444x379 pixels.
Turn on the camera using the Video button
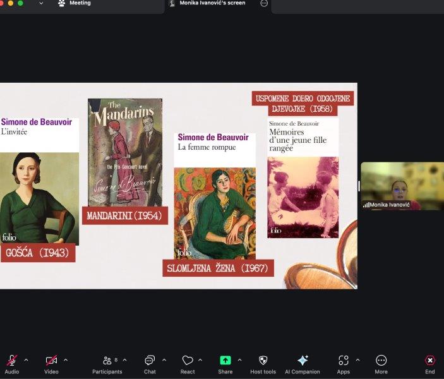51,361
